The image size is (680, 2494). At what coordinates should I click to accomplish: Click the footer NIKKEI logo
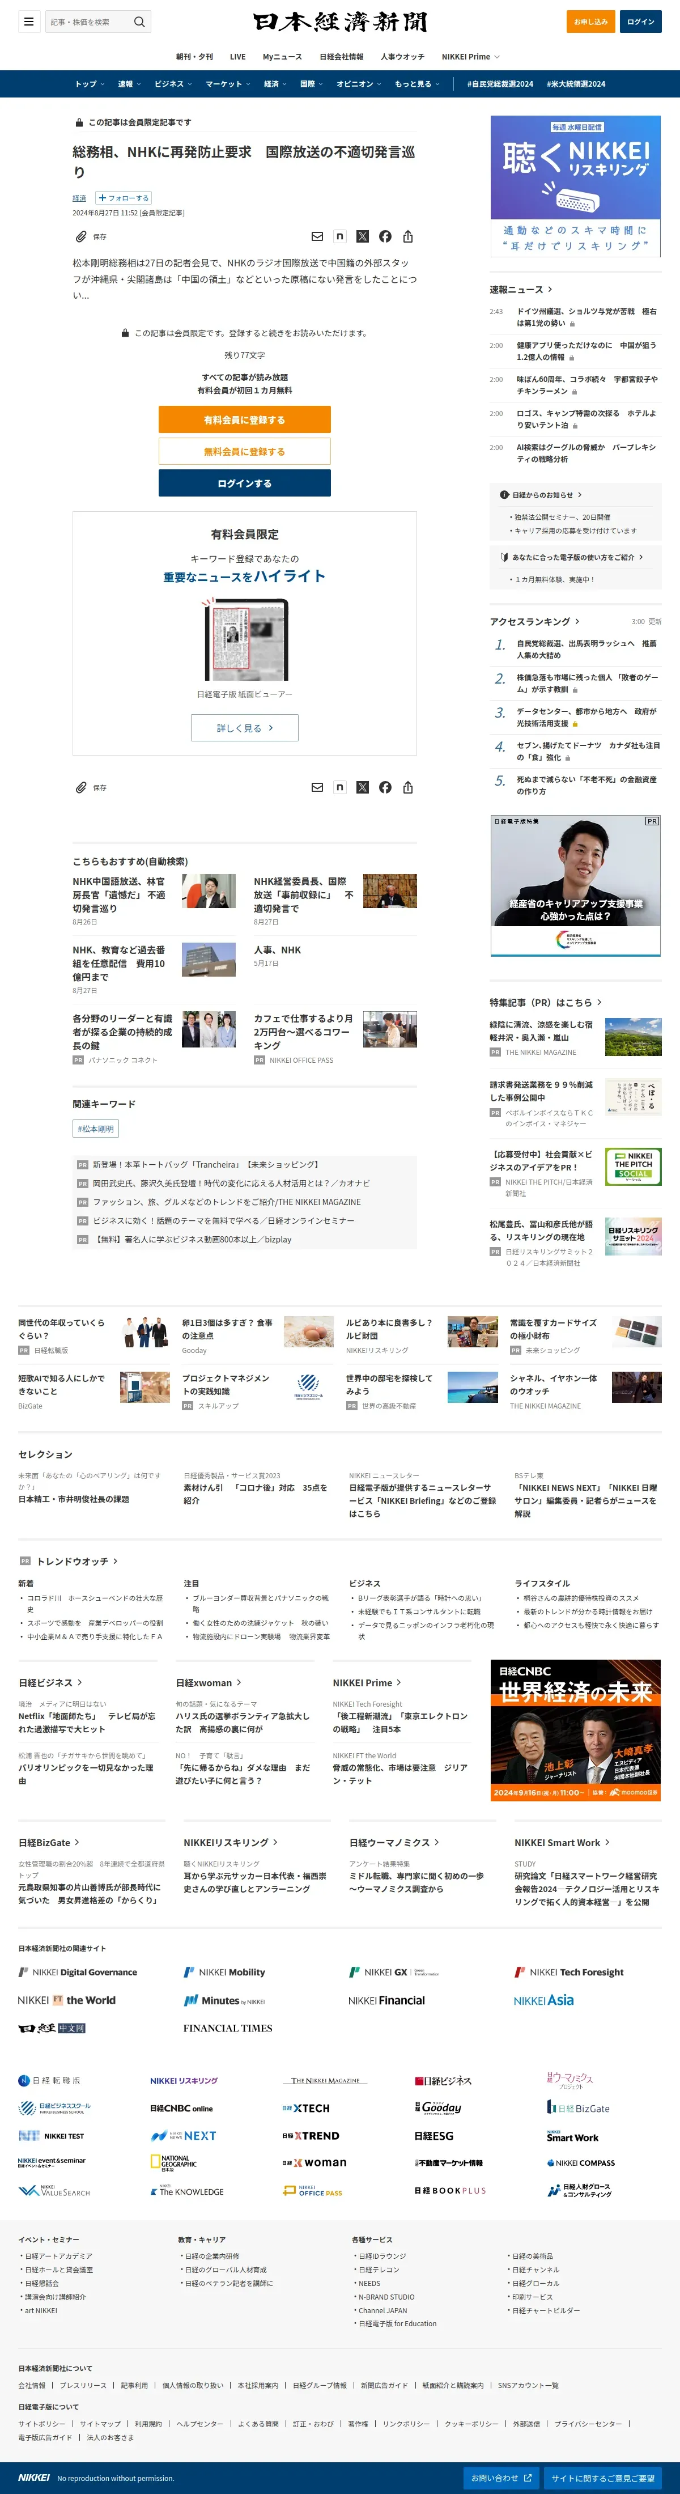(34, 2478)
